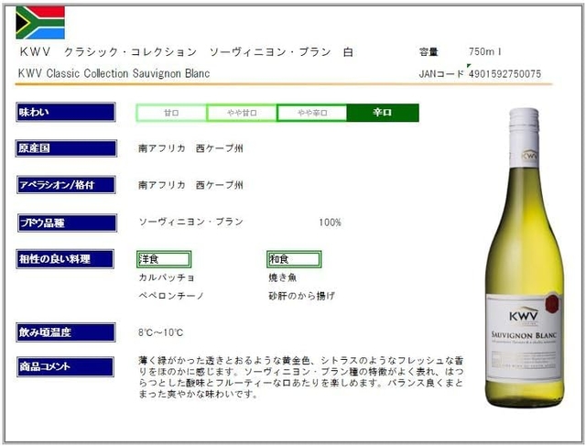Click the Japanese product title KWV クラシック・コレクション
Screen dimensions: 586x446
187,52
